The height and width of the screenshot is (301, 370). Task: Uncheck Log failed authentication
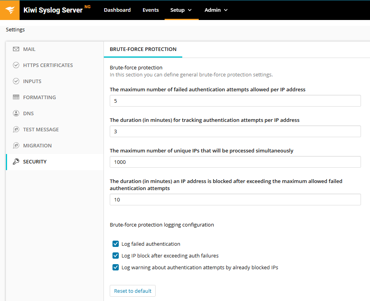click(x=116, y=244)
